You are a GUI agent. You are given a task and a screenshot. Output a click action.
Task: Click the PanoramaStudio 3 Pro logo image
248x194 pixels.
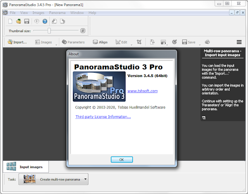pos(99,86)
